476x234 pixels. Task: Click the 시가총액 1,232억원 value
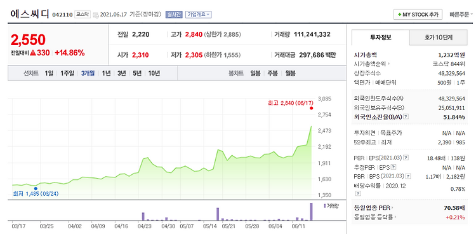point(452,55)
